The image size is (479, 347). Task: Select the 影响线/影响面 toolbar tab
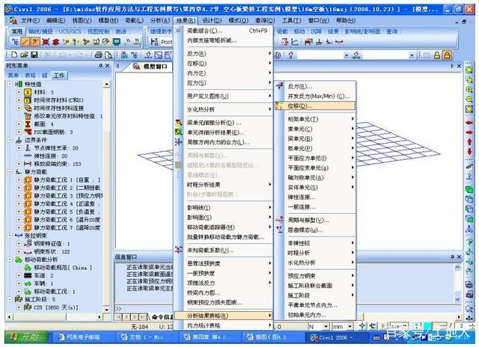point(362,31)
